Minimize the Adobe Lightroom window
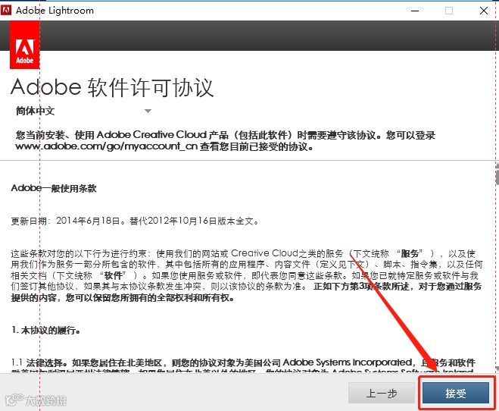This screenshot has width=499, height=411. [415, 11]
